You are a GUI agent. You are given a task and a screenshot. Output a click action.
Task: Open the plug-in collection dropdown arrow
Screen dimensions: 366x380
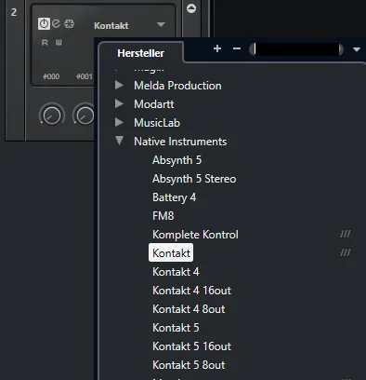click(357, 49)
